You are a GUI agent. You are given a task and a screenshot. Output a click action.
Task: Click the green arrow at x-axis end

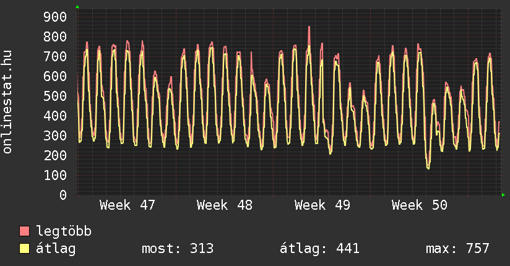point(504,195)
